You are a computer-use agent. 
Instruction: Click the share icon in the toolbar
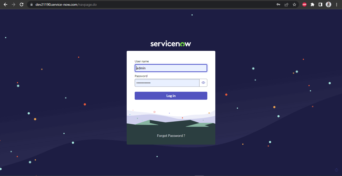[x=286, y=4]
